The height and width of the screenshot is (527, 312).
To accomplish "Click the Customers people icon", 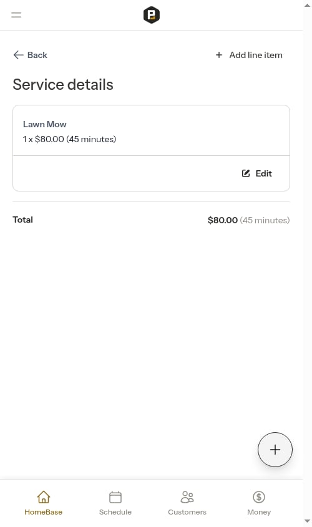I will coord(187,497).
